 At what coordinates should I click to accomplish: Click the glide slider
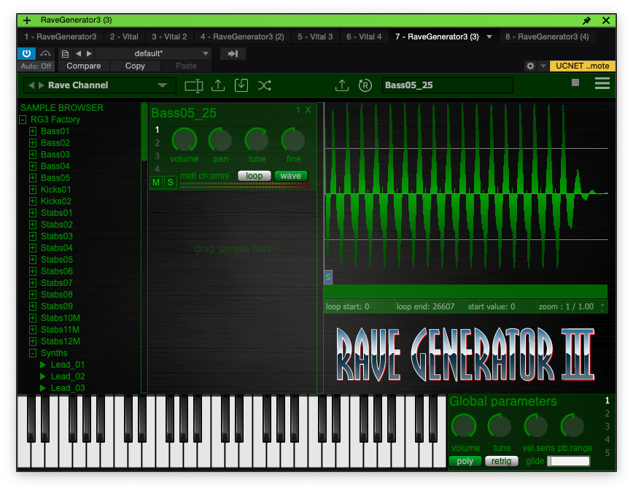tap(568, 461)
